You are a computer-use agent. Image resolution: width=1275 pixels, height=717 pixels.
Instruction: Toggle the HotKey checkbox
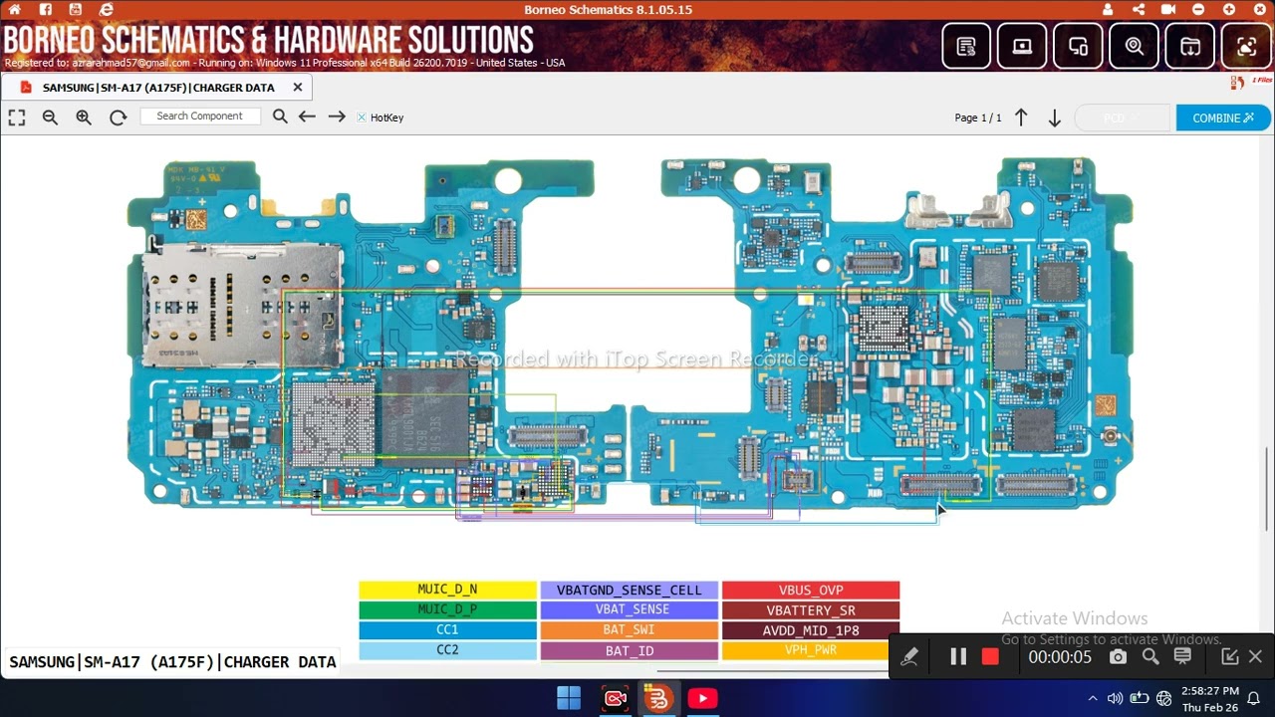click(362, 118)
